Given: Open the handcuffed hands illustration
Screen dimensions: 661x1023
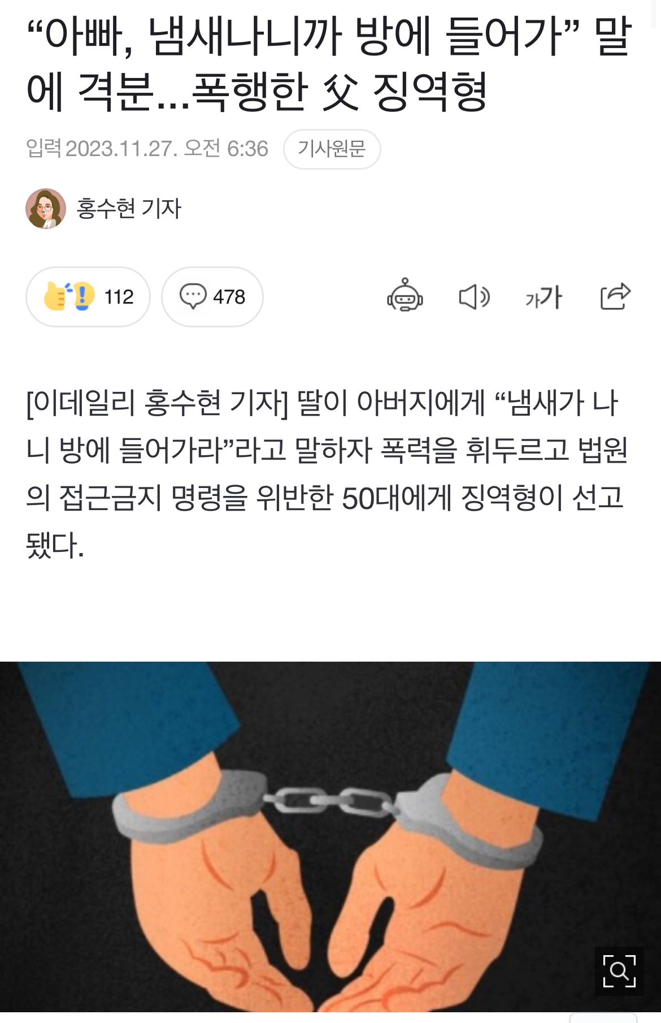Looking at the screenshot, I should 330,836.
